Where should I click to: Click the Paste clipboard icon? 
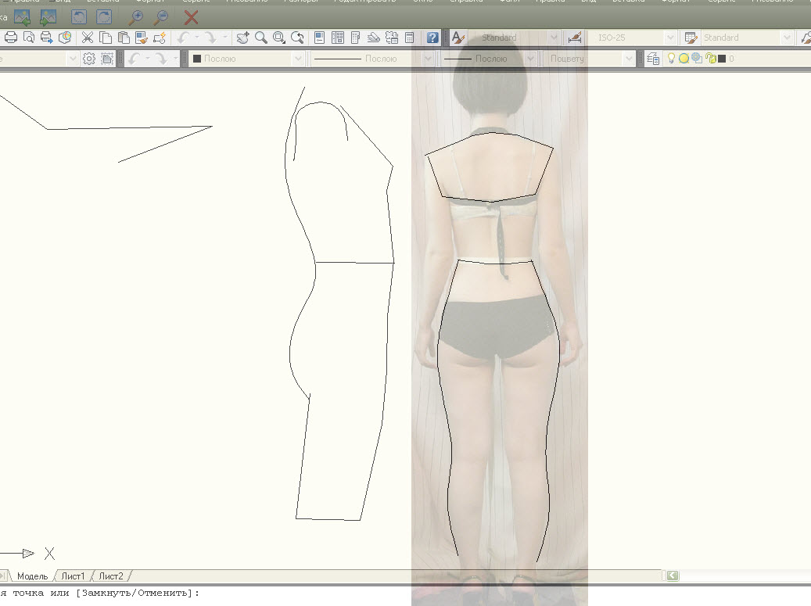click(124, 38)
